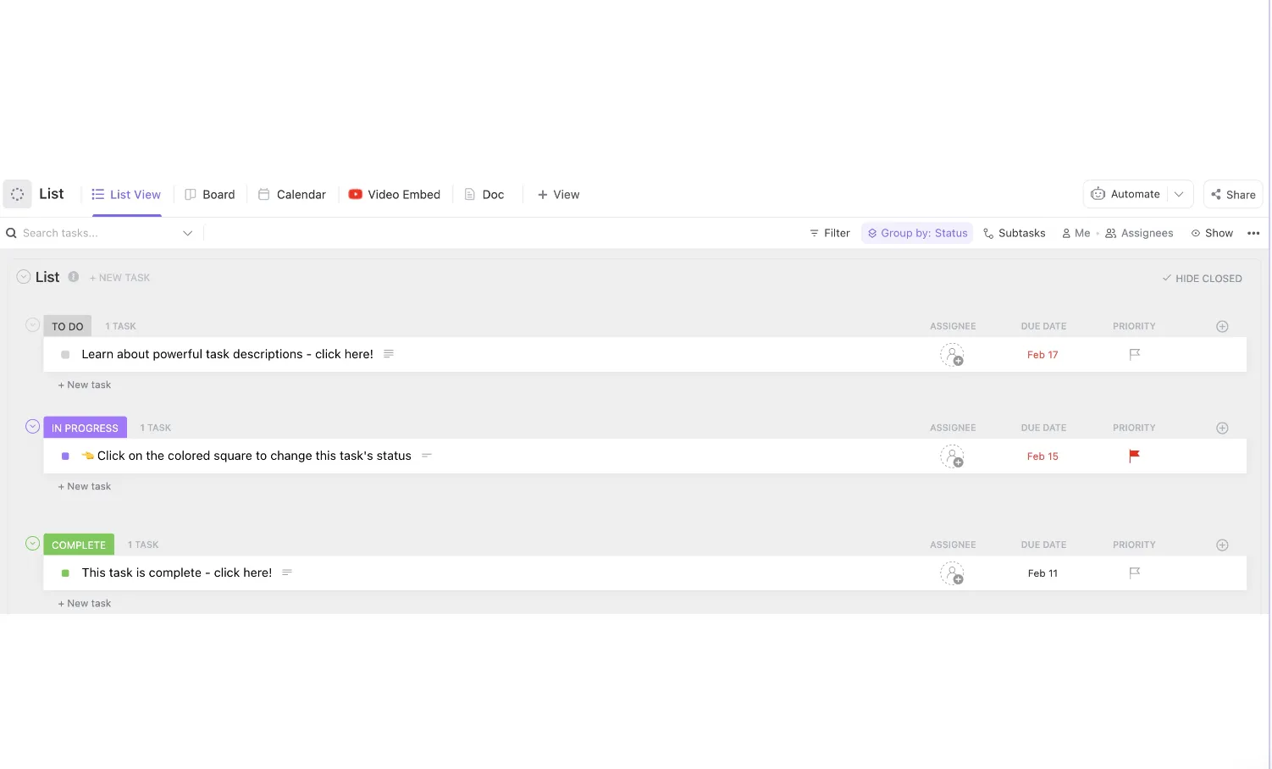Change status square of Learn about task

pyautogui.click(x=65, y=355)
